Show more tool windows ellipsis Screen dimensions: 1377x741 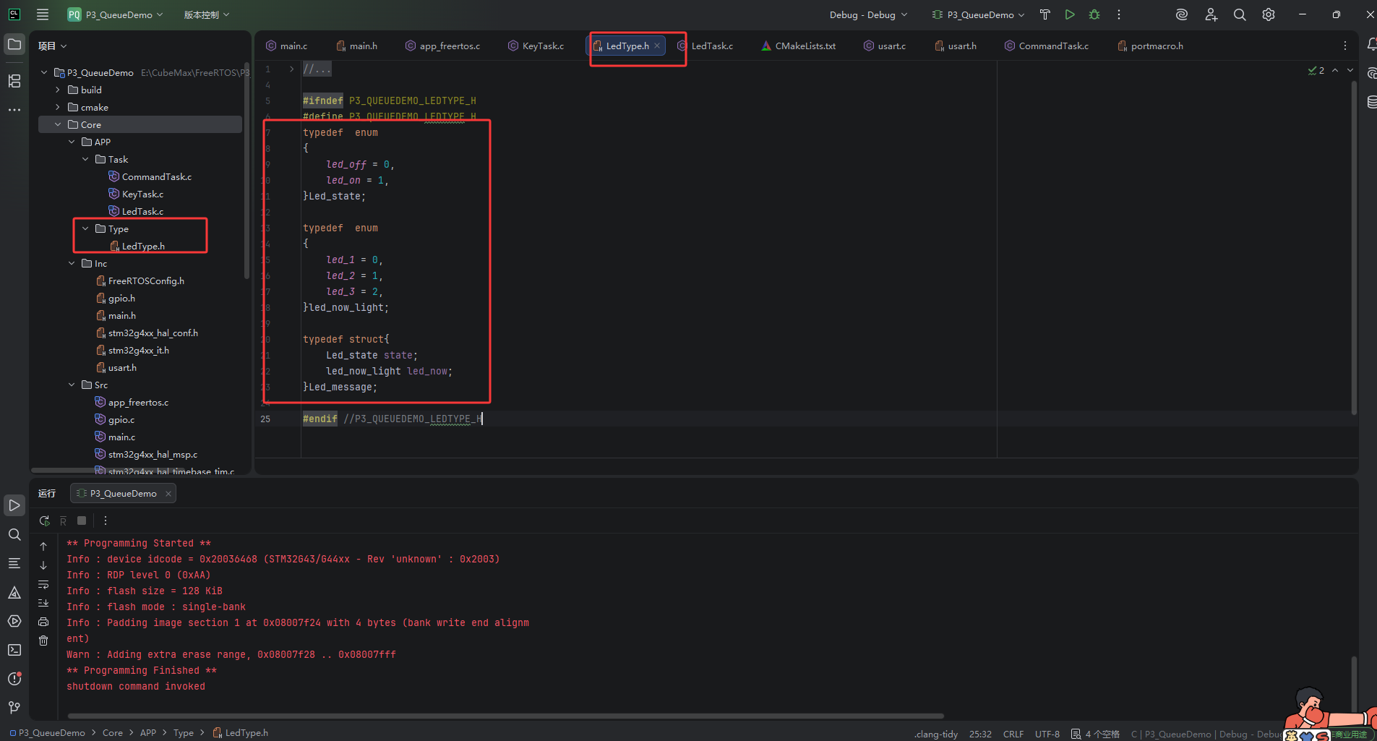pyautogui.click(x=14, y=110)
